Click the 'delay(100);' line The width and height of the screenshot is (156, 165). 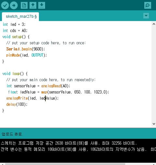tap(17, 104)
